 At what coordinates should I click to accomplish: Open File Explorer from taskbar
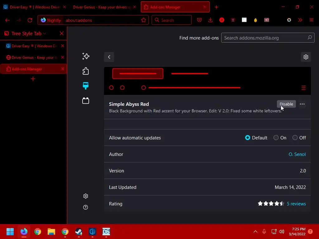[51, 232]
